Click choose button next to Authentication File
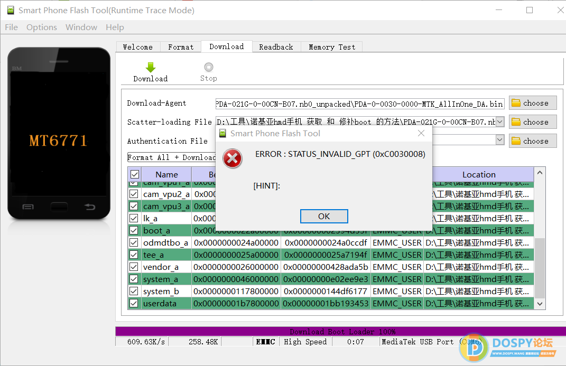Image resolution: width=566 pixels, height=366 pixels. 533,141
